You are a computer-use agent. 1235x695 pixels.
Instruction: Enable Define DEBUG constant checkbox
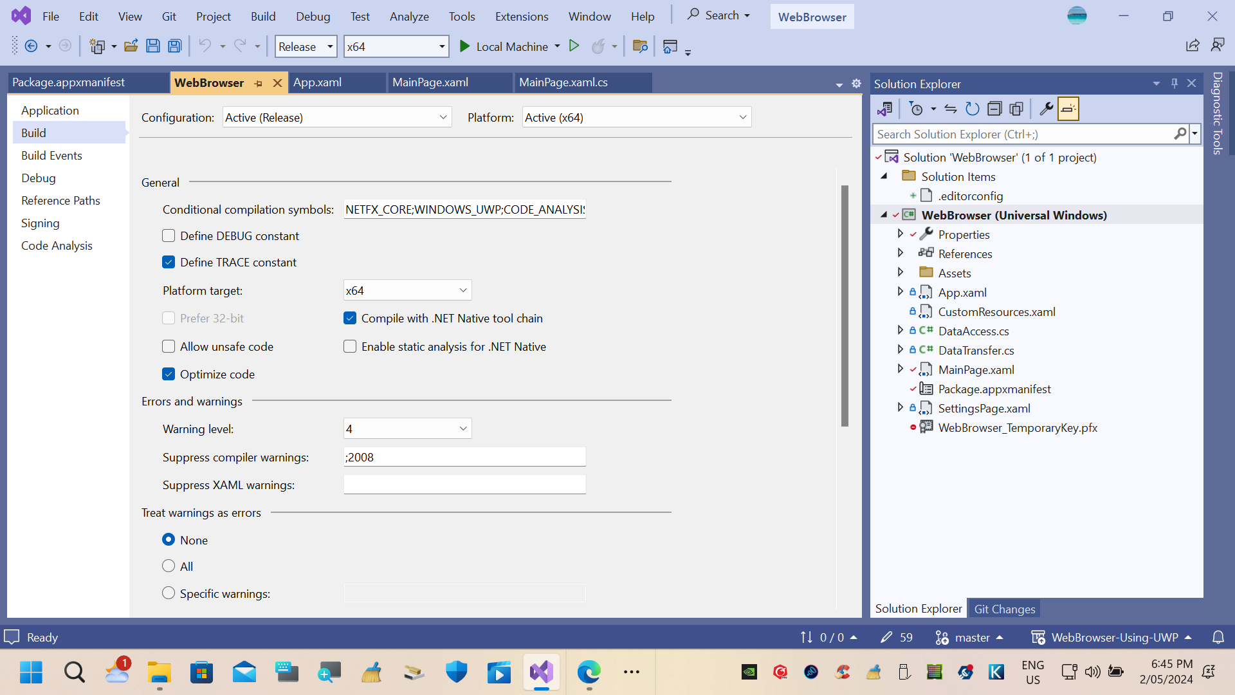(x=169, y=236)
